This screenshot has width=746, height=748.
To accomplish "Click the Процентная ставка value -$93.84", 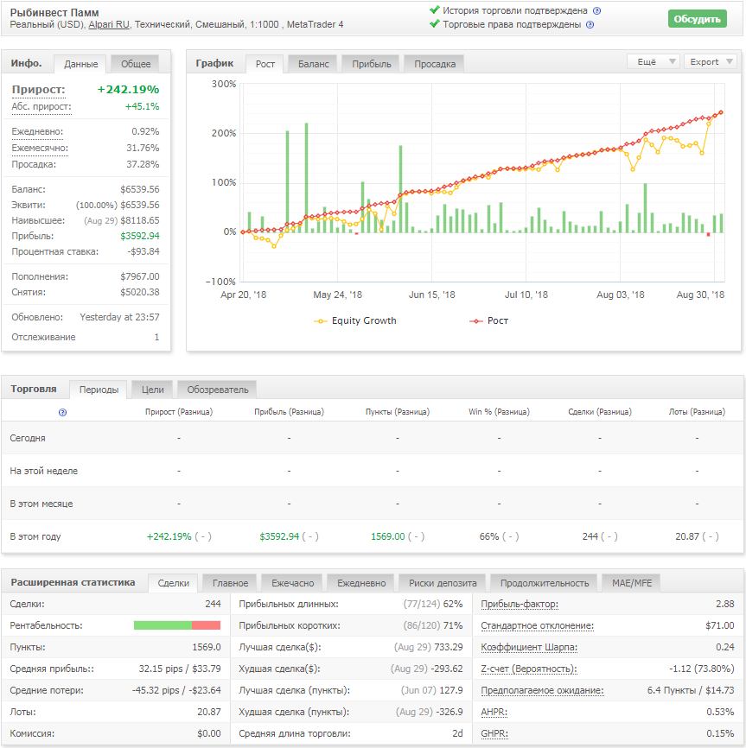I will coord(143,252).
